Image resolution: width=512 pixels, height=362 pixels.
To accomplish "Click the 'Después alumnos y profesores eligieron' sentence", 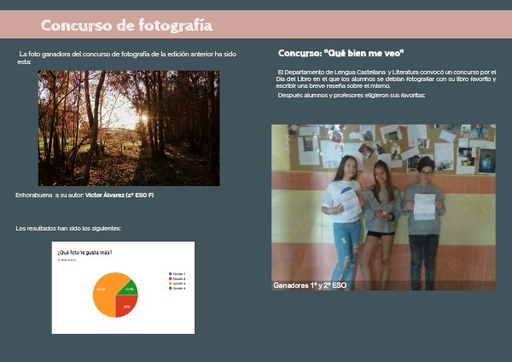I will coord(351,95).
